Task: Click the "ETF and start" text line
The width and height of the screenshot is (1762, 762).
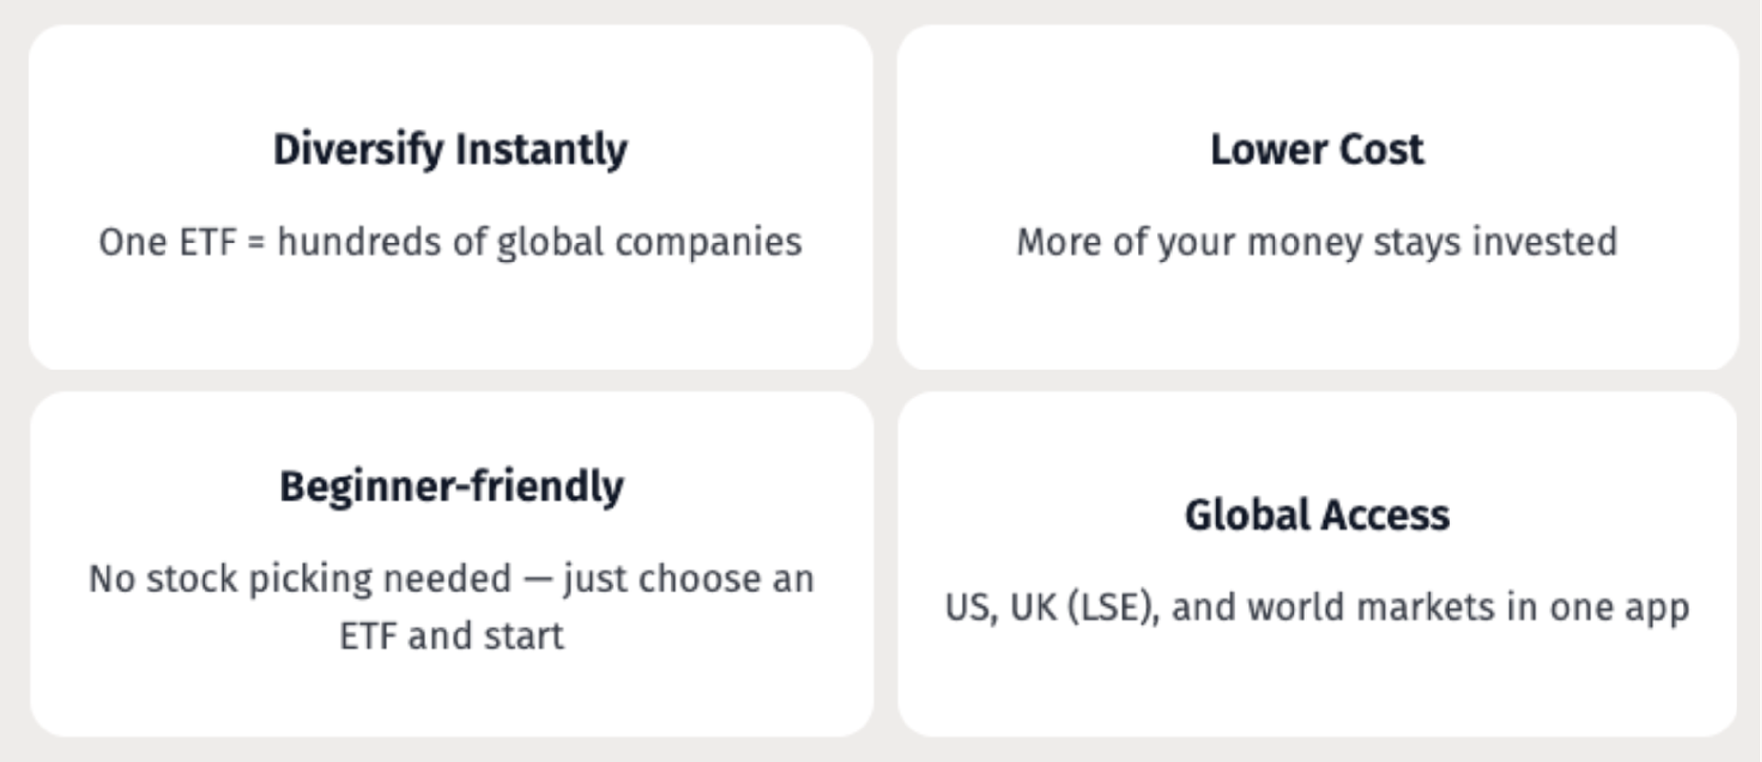Action: pos(451,635)
